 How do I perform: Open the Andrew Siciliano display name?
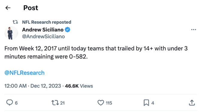coord(43,30)
